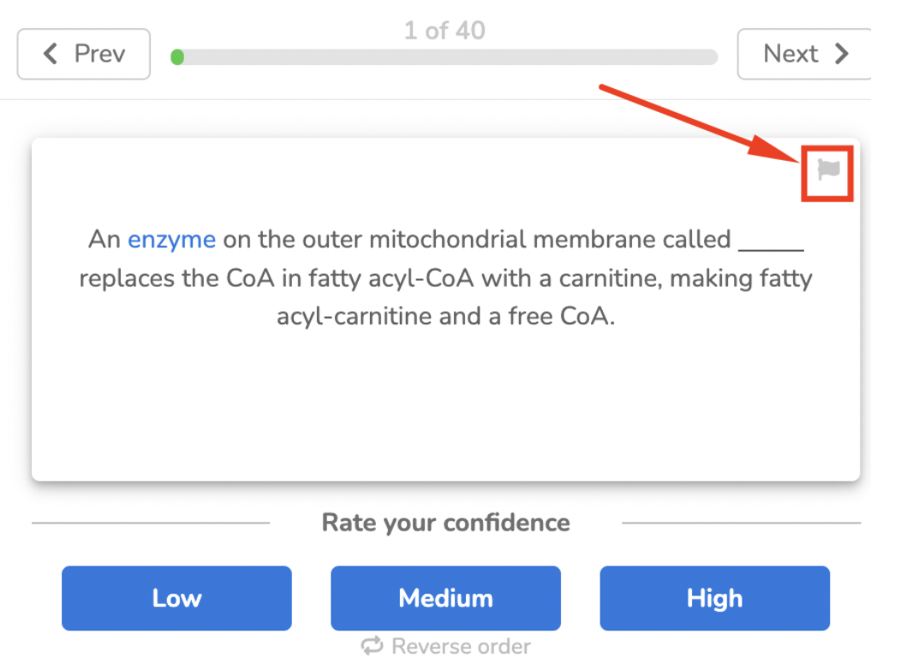901x669 pixels.
Task: Open the blue enzyme hyperlink
Action: click(x=171, y=240)
